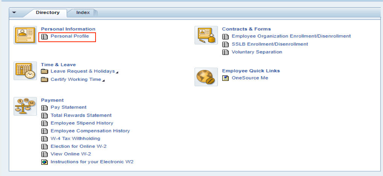Expand the Certify Working Time submenu arrow
This screenshot has height=176, width=383.
coord(103,80)
